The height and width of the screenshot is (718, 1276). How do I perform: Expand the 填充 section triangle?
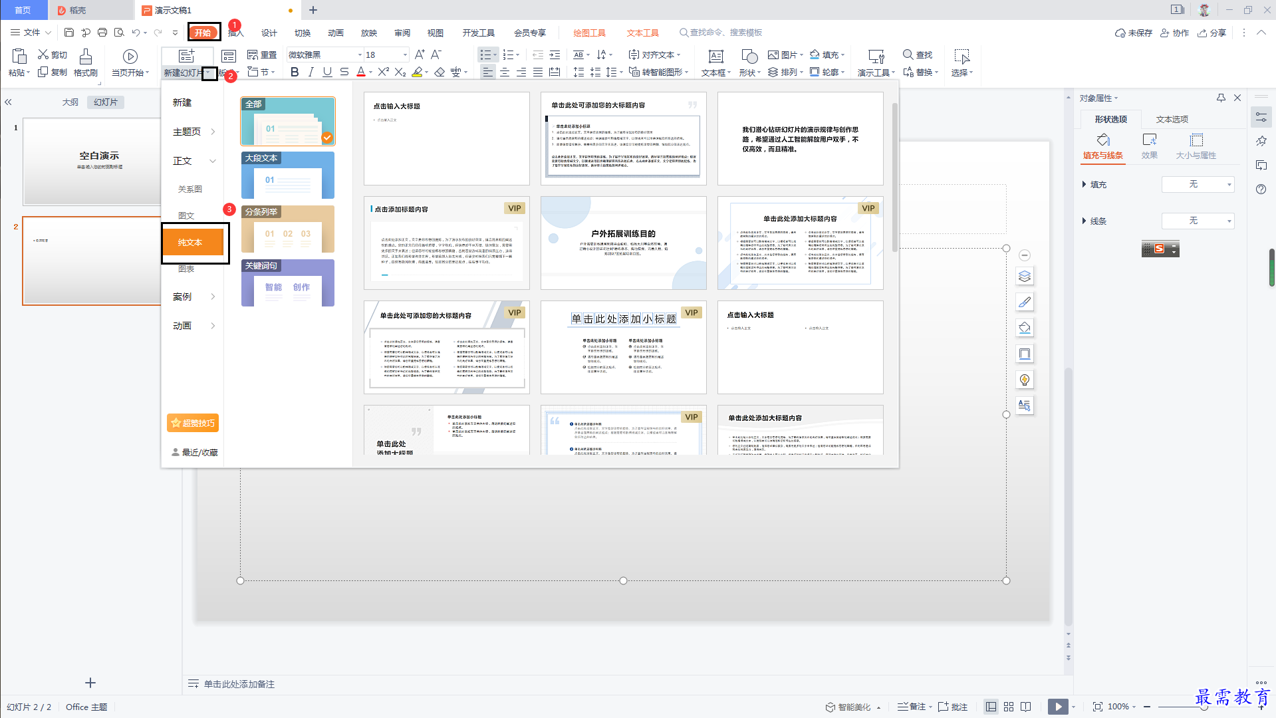pos(1084,184)
